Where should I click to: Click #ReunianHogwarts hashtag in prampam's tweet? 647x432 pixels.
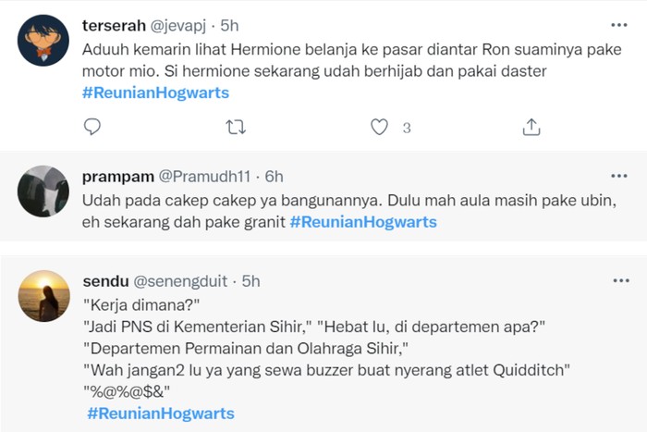click(x=363, y=222)
